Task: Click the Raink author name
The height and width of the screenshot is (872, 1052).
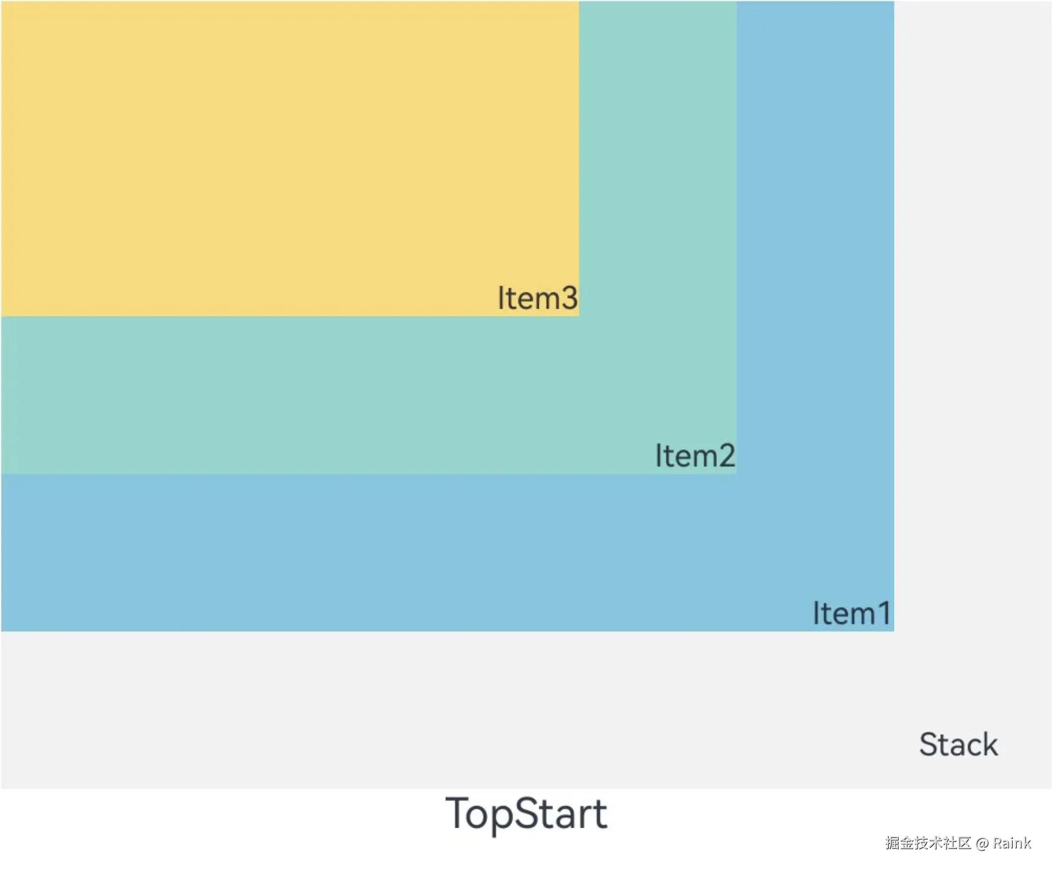Action: (1012, 843)
